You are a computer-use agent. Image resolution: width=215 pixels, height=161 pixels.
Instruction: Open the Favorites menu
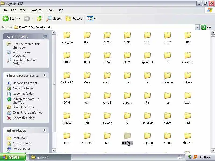point(37,10)
